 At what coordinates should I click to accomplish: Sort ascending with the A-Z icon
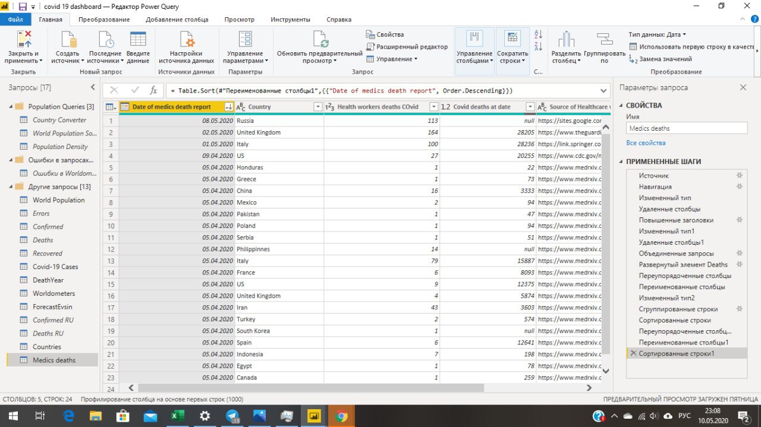click(x=539, y=34)
